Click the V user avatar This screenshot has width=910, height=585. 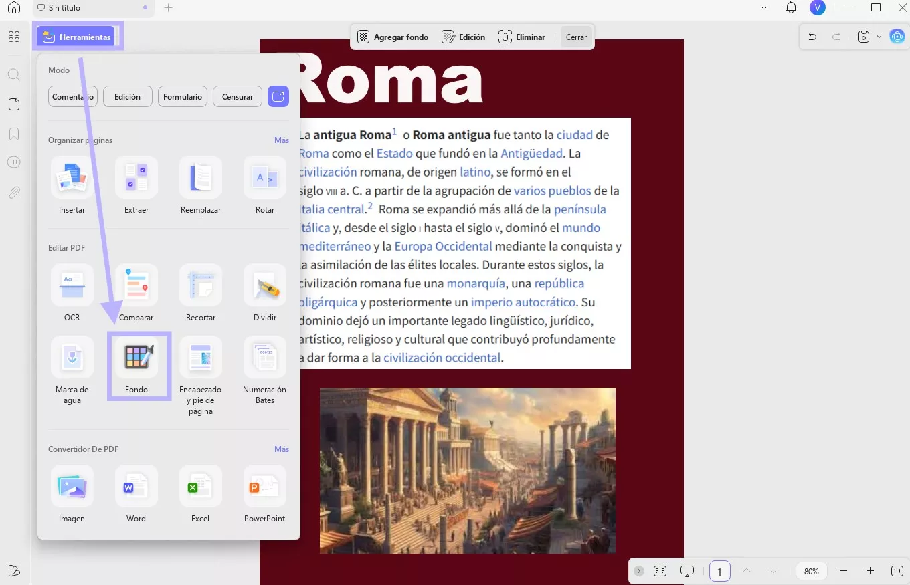coord(817,8)
